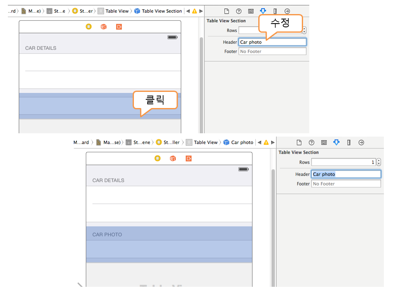Click the 'No Footer' field in lower inspector
This screenshot has width=398, height=298.
(346, 184)
